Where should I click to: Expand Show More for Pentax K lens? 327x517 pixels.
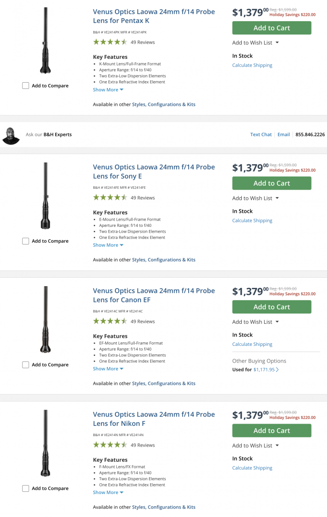click(108, 90)
